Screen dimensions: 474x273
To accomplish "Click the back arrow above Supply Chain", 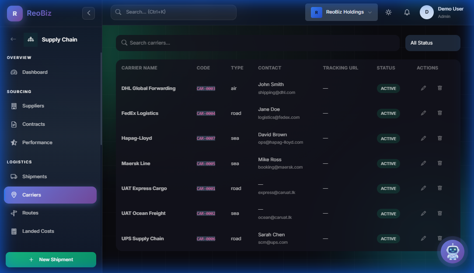I will 12,39.
